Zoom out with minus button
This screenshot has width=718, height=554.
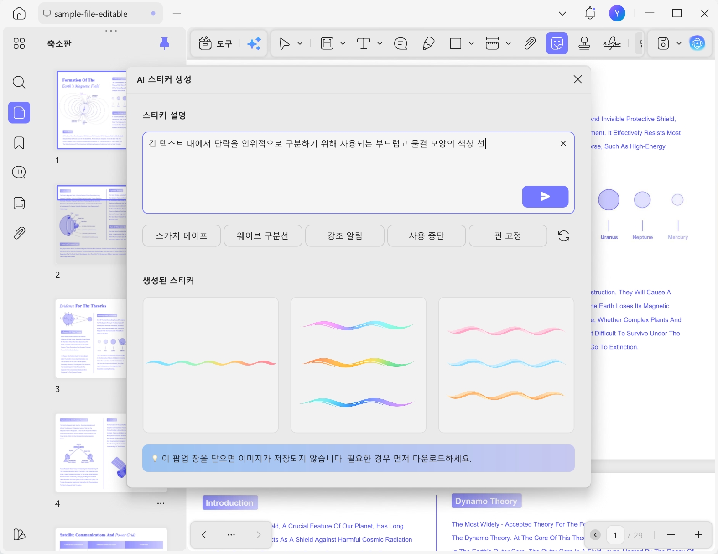click(671, 535)
